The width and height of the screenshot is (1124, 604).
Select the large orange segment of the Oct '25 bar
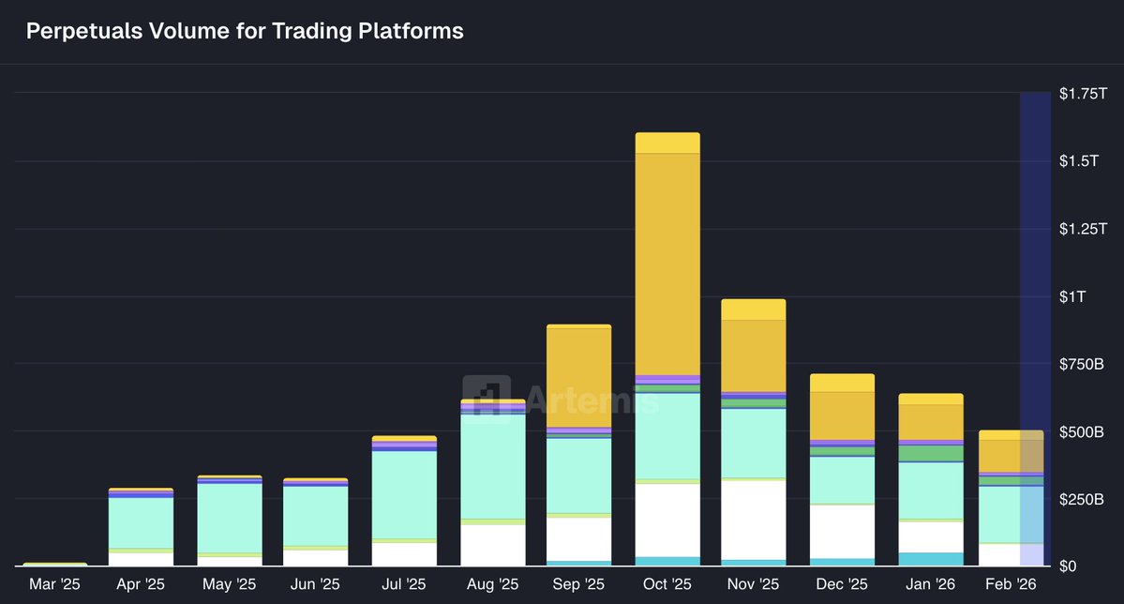pos(667,263)
